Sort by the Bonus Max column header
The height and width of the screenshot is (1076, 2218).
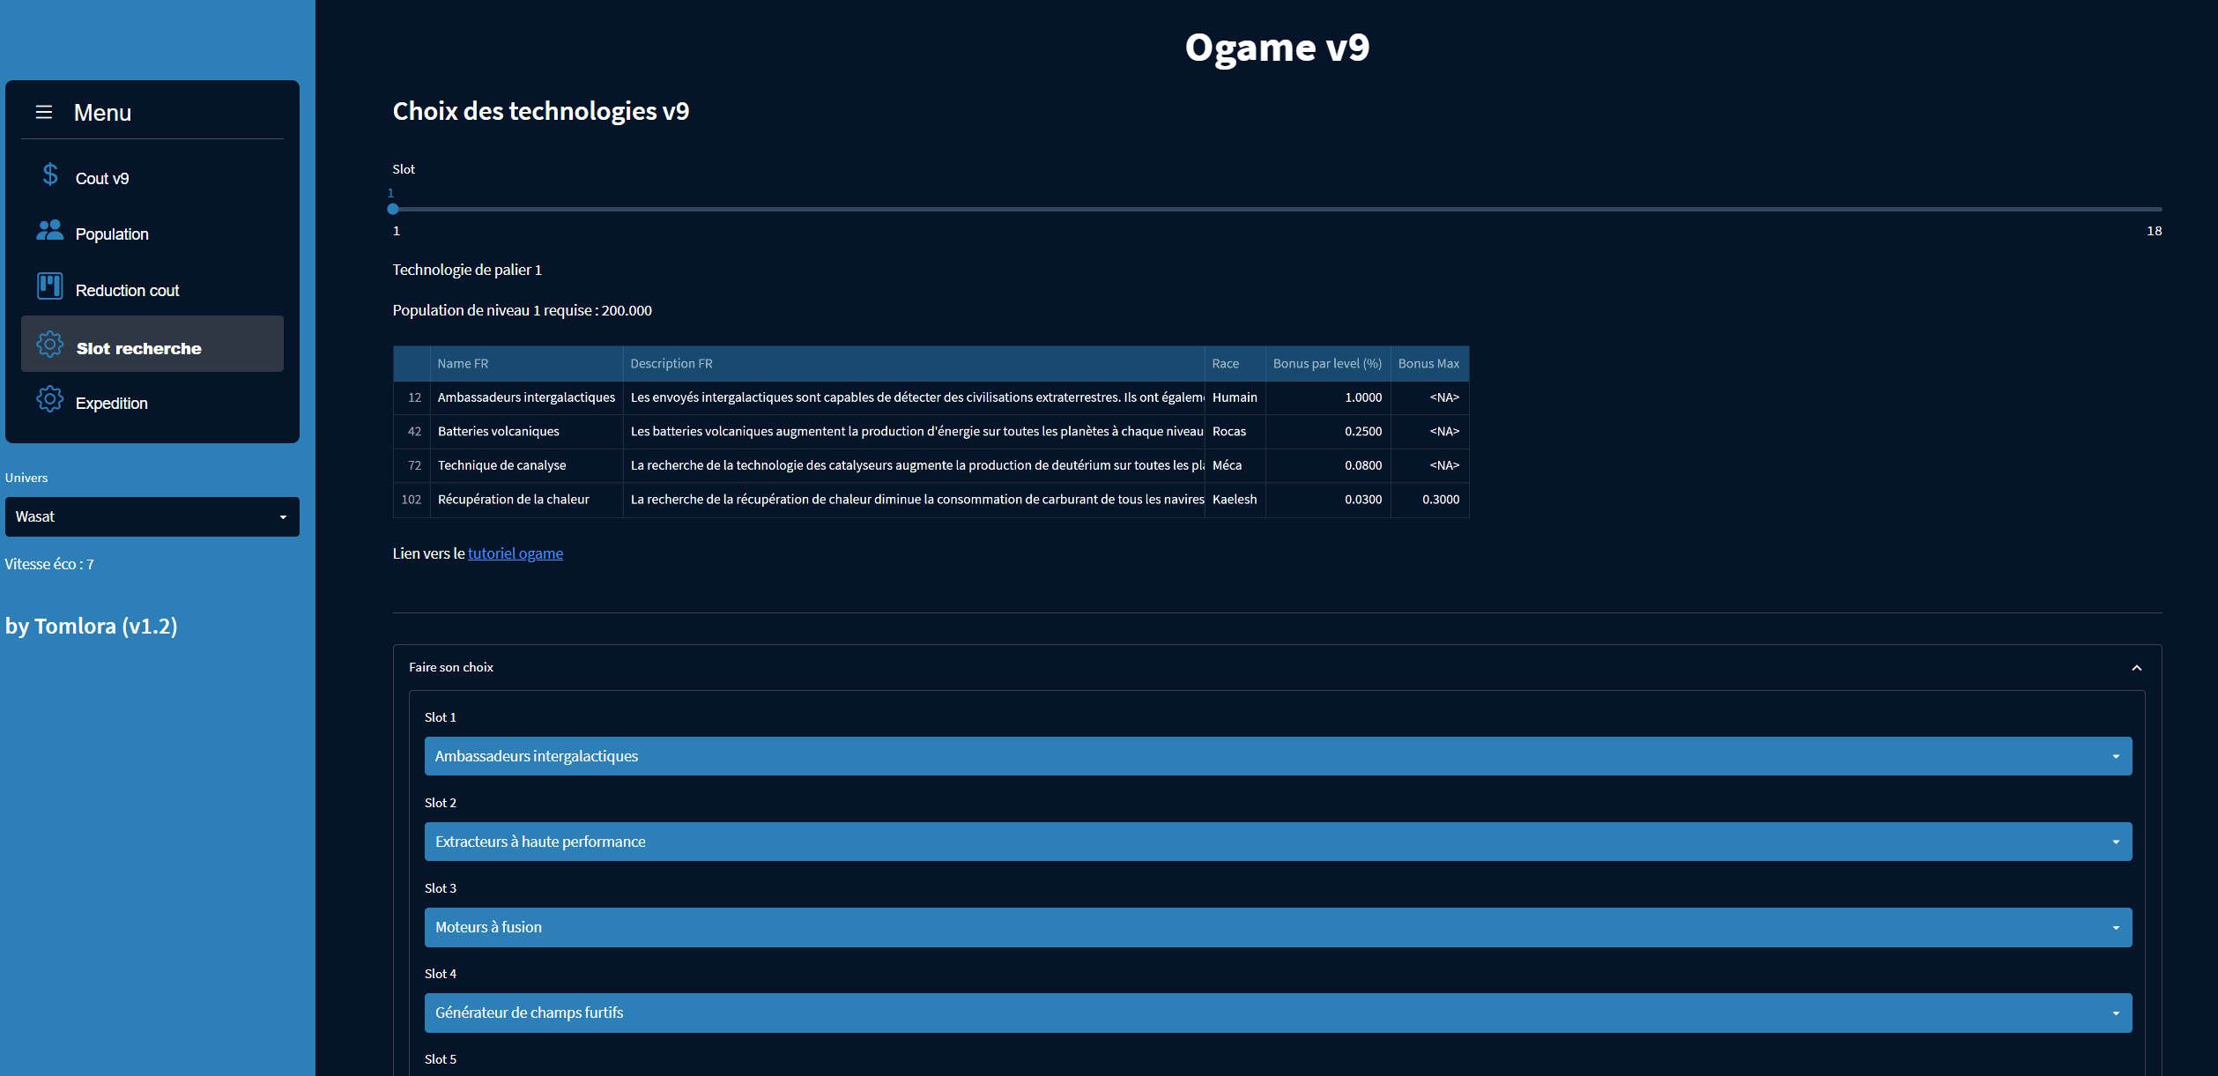click(x=1429, y=363)
